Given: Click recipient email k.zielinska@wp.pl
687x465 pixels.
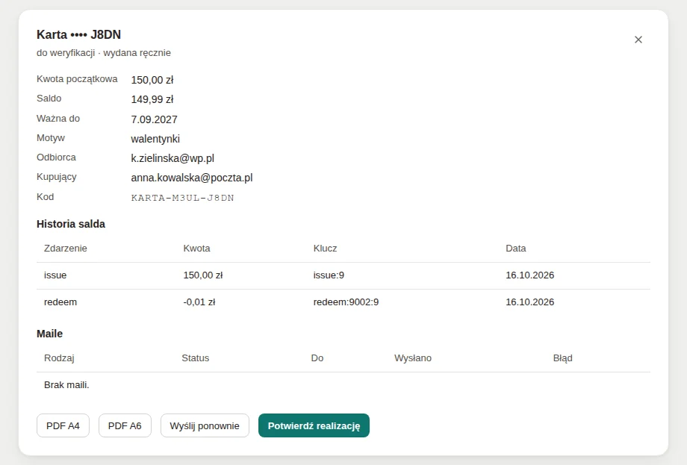Looking at the screenshot, I should [x=172, y=158].
